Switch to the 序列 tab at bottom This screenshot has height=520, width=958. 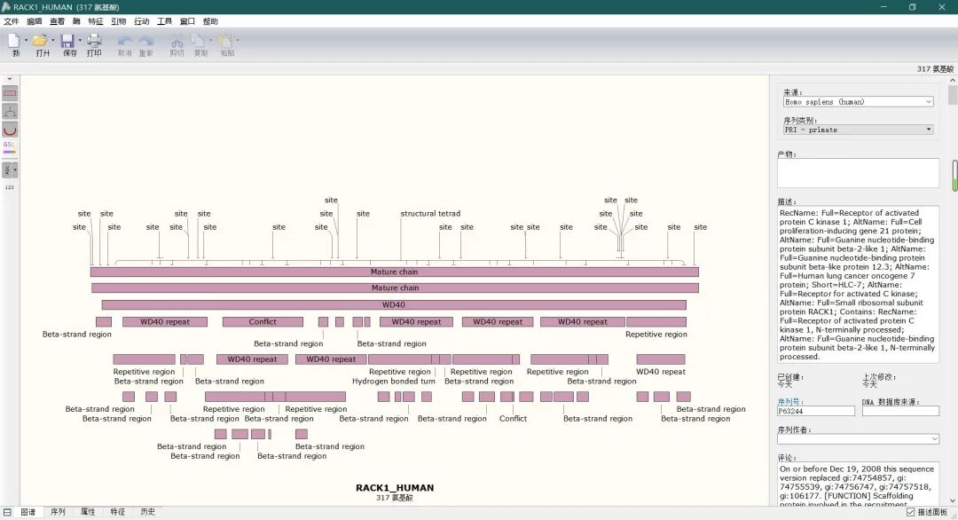57,511
